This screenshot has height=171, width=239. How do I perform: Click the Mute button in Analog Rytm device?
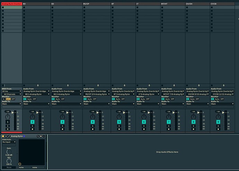(x=9, y=167)
